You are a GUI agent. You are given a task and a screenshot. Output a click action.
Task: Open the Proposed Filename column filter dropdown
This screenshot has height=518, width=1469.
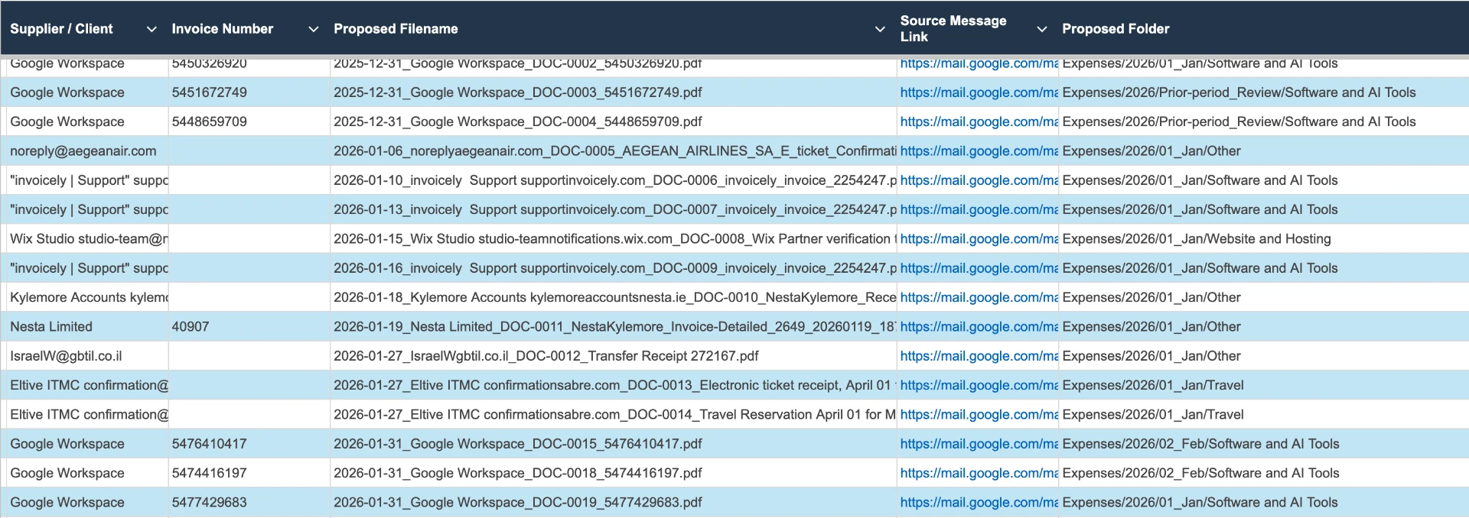(x=880, y=29)
